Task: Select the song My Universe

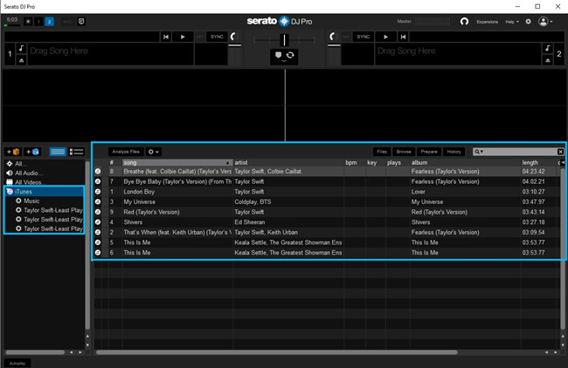Action: [140, 201]
